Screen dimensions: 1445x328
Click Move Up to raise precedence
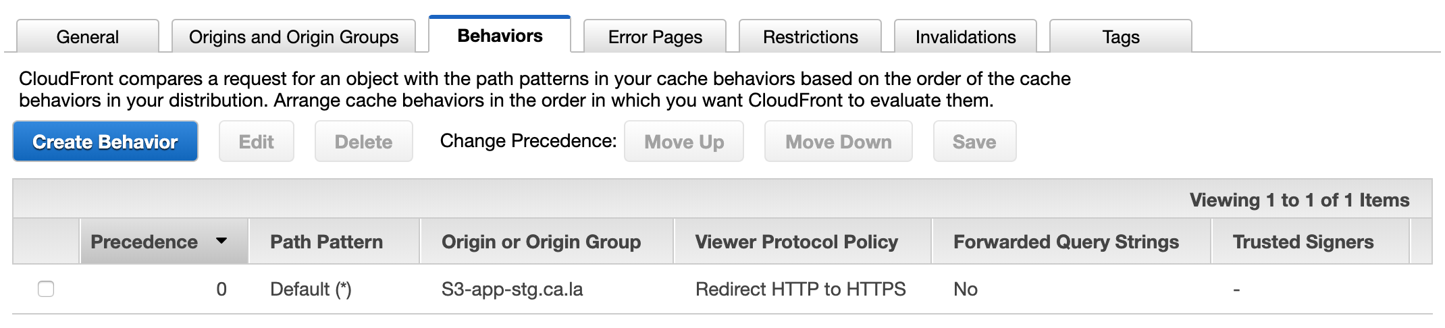pyautogui.click(x=684, y=142)
